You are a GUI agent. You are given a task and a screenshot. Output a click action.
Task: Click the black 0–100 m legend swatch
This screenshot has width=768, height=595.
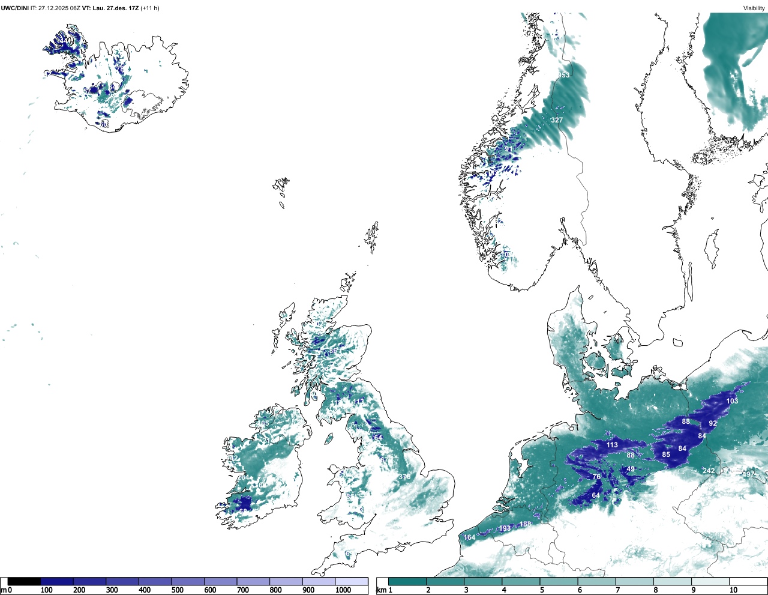point(25,581)
